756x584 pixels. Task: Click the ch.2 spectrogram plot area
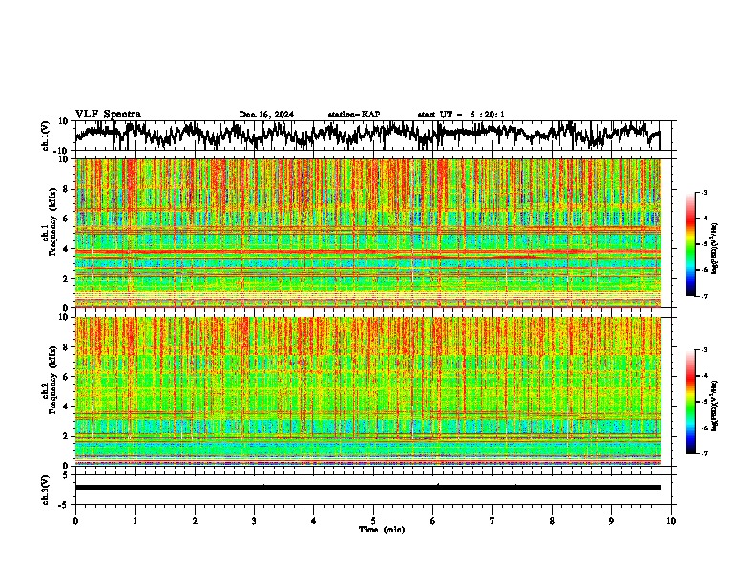tap(368, 391)
